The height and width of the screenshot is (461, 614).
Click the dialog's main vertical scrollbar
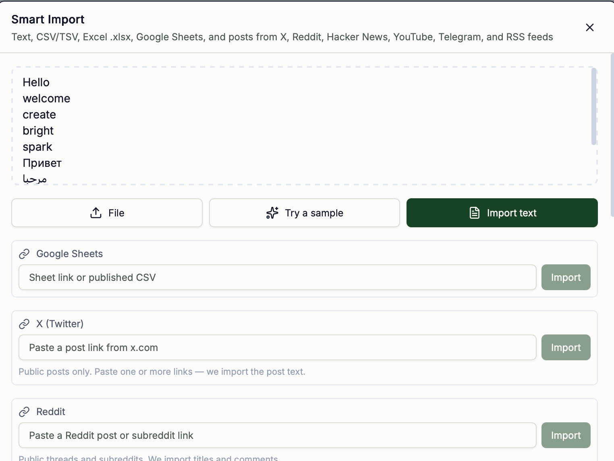click(x=612, y=135)
